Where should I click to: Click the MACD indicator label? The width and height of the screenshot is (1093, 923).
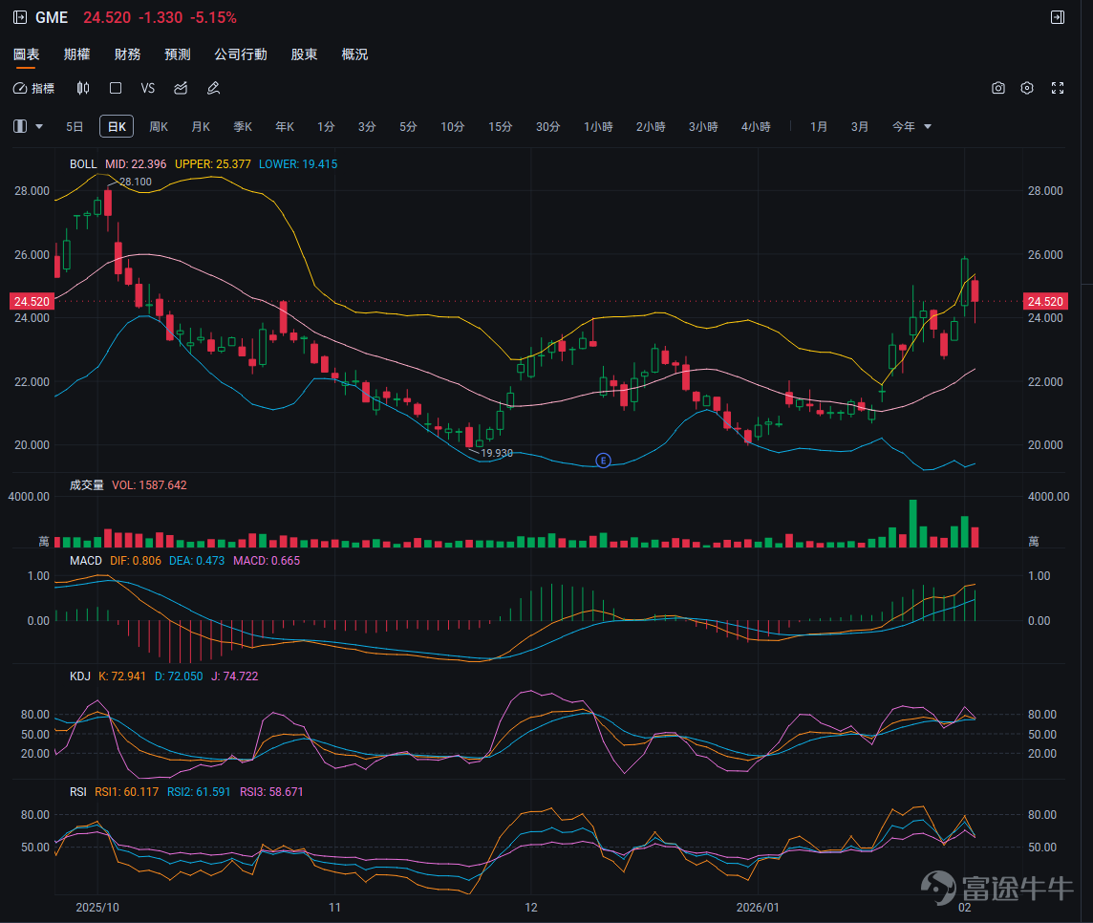click(x=86, y=561)
